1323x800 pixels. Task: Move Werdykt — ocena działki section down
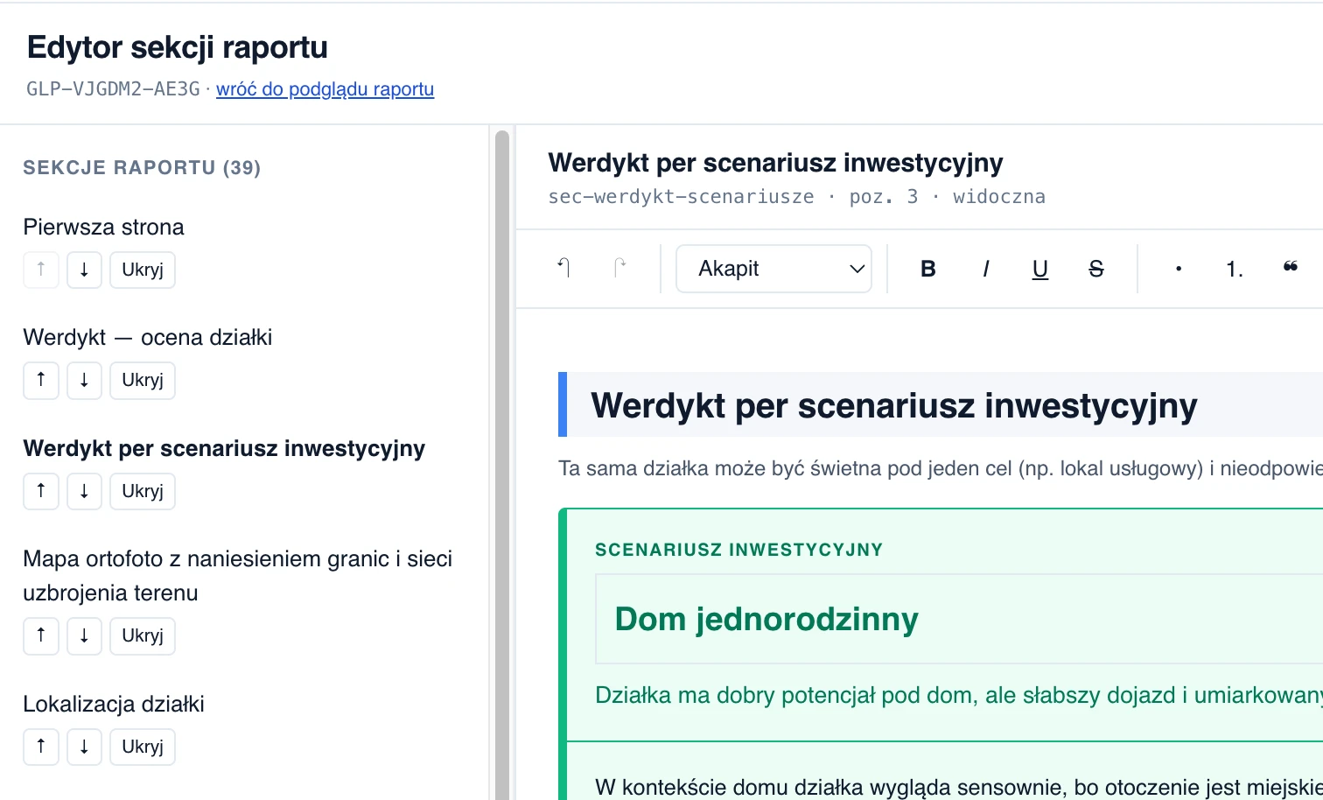(84, 380)
